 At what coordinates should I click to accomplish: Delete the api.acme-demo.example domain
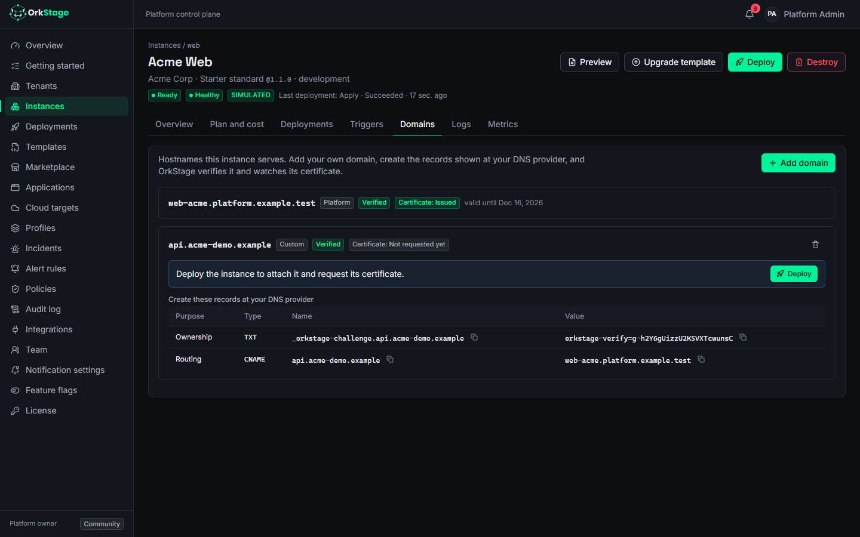(815, 245)
